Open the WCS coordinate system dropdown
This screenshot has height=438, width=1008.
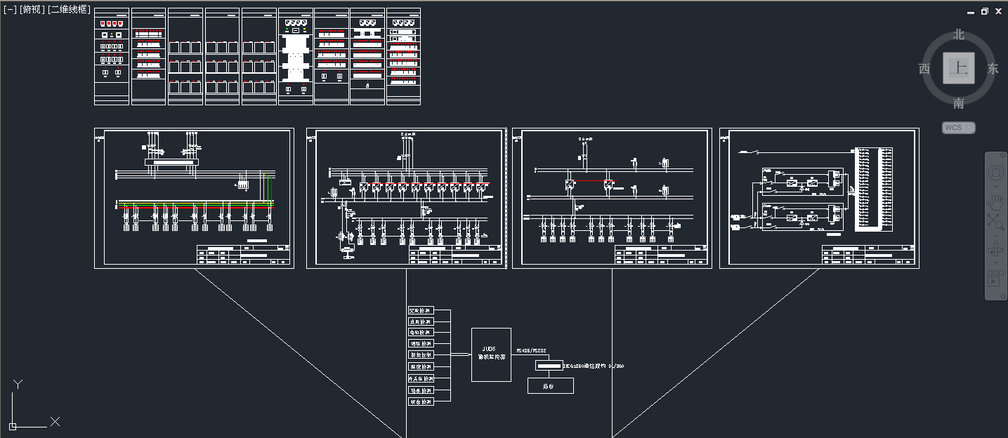[x=958, y=128]
